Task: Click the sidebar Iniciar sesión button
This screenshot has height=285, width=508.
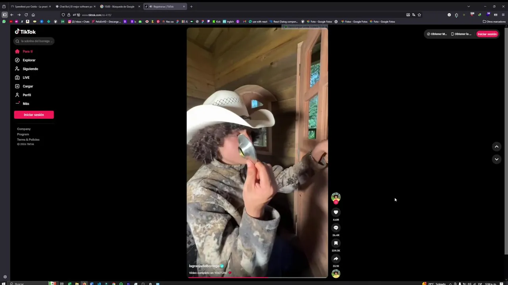Action: [34, 115]
